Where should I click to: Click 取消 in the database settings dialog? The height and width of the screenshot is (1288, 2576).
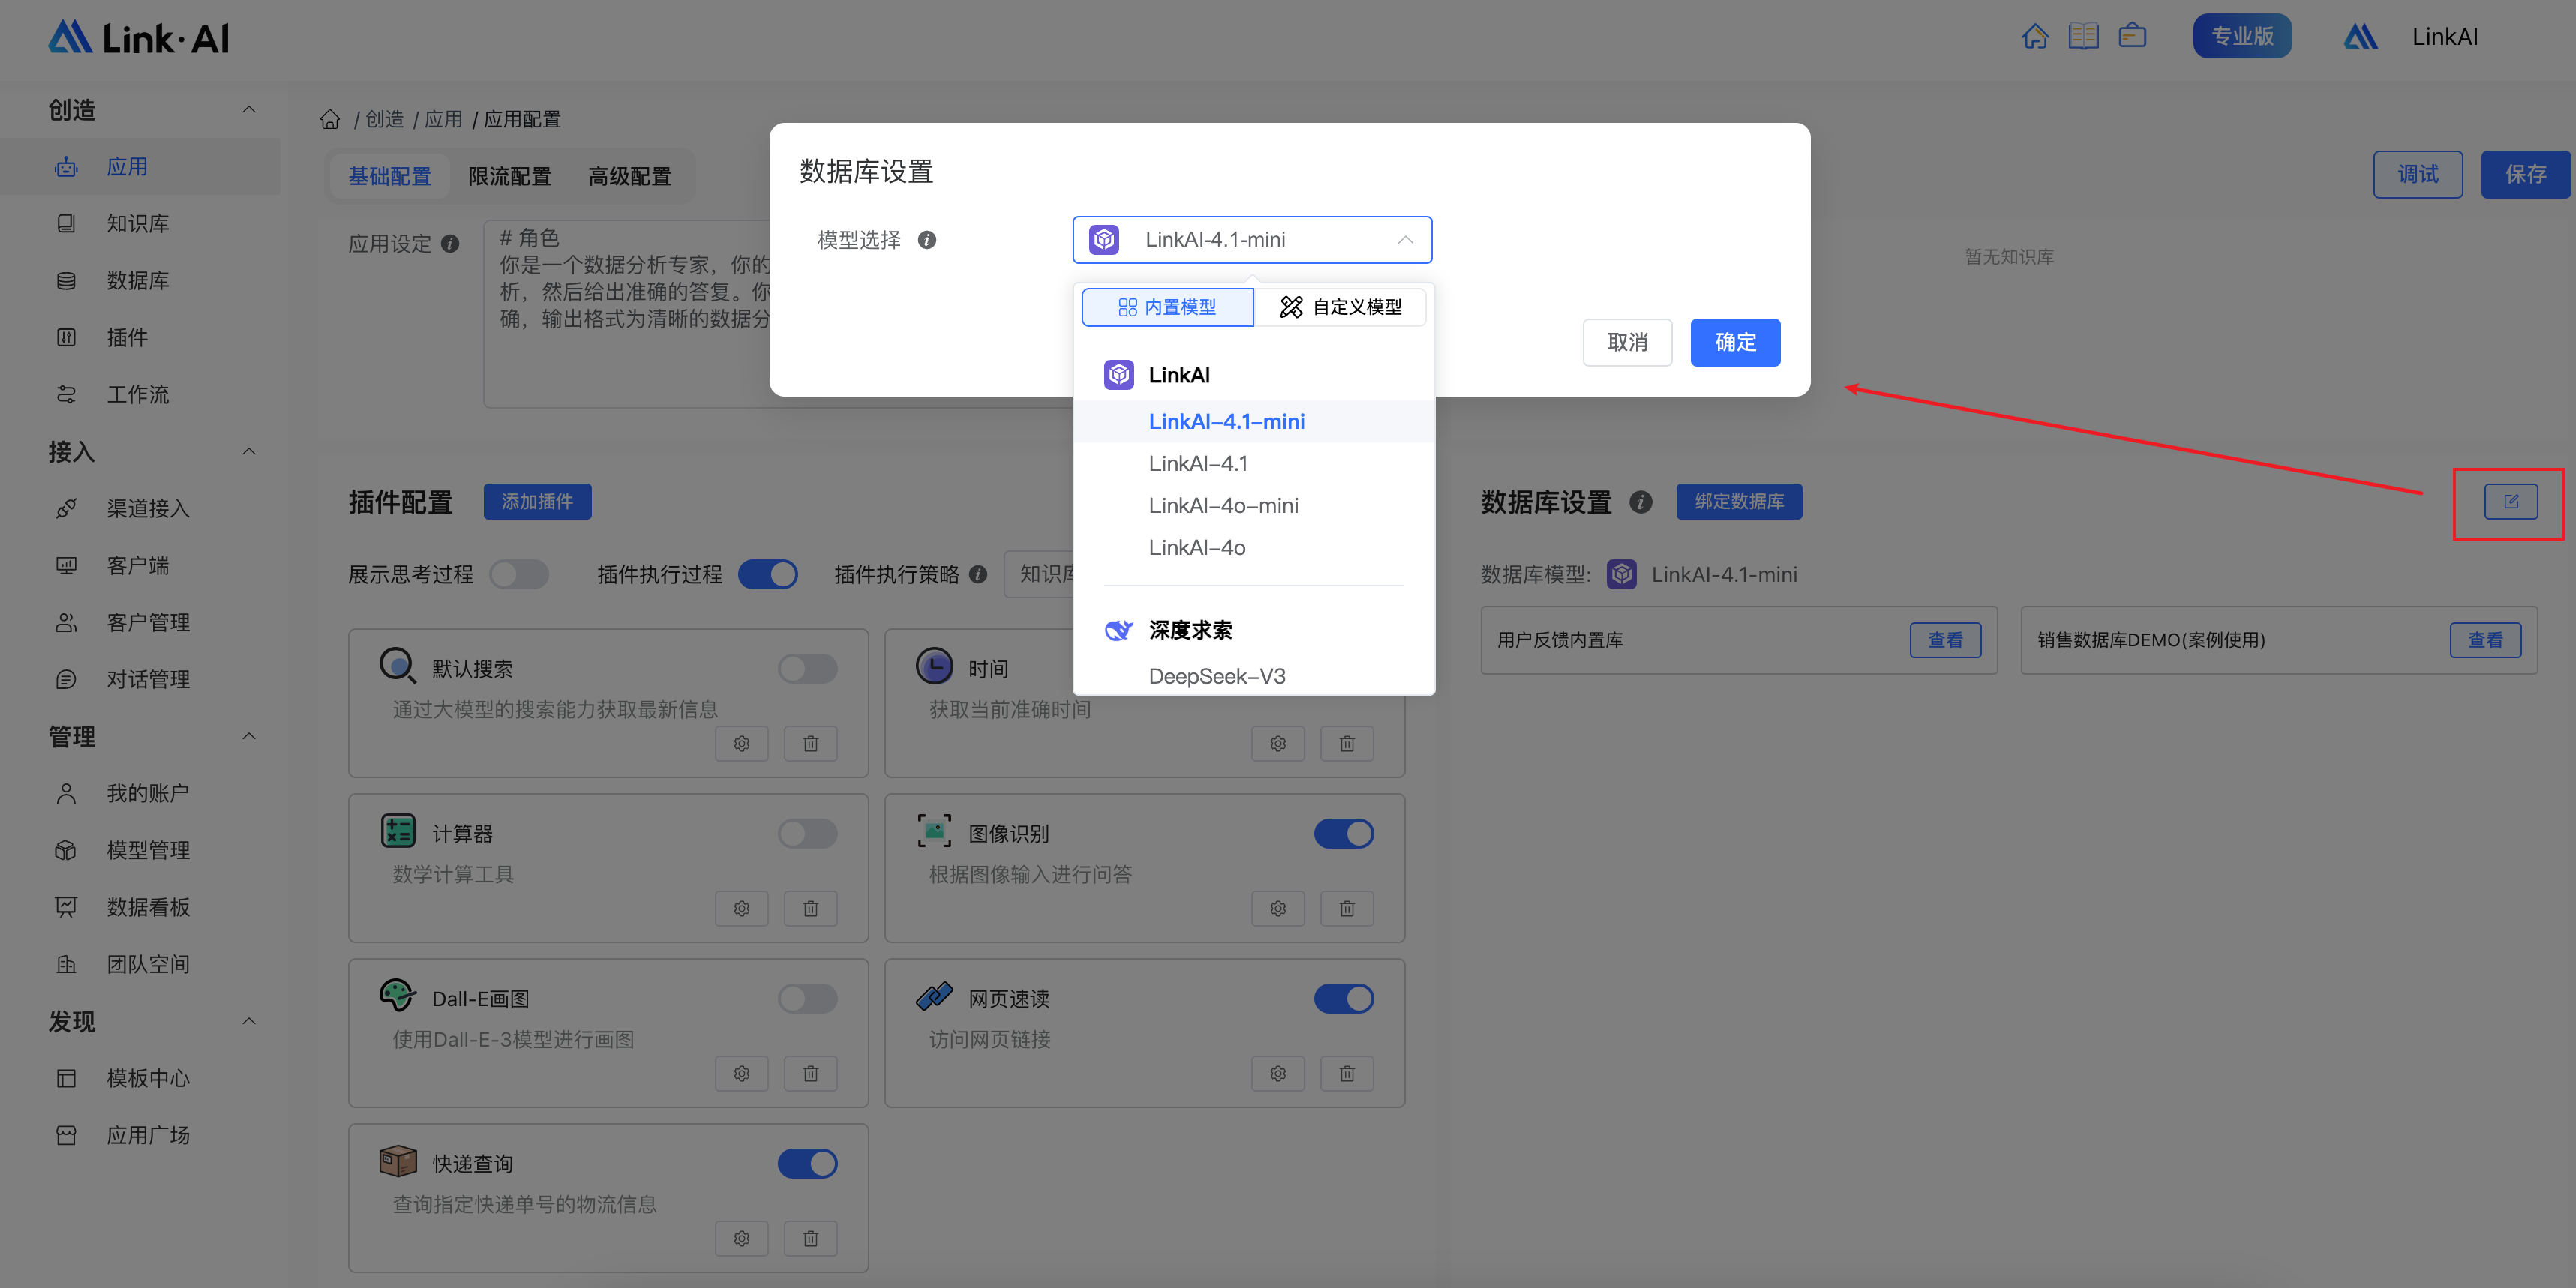point(1627,343)
